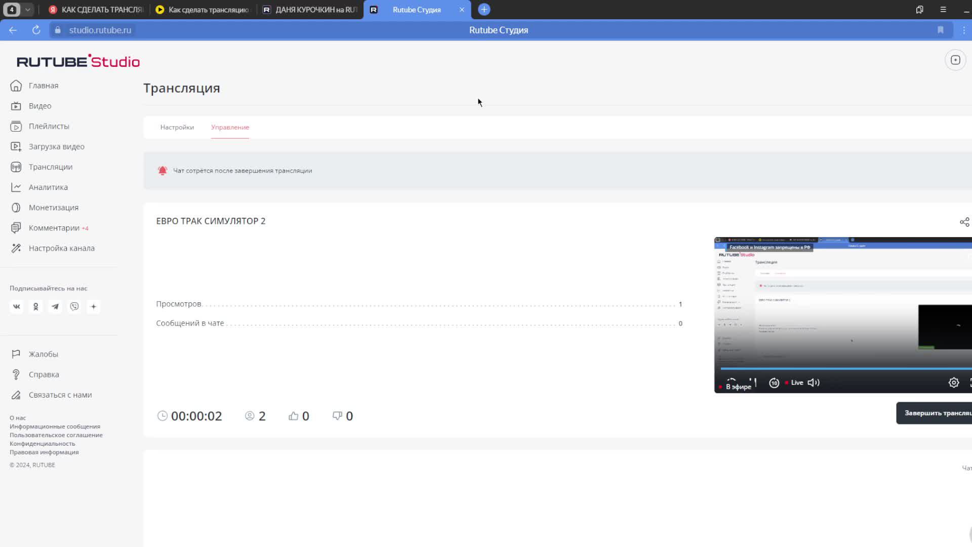
Task: Open the browser menu hamburger icon
Action: pyautogui.click(x=943, y=10)
